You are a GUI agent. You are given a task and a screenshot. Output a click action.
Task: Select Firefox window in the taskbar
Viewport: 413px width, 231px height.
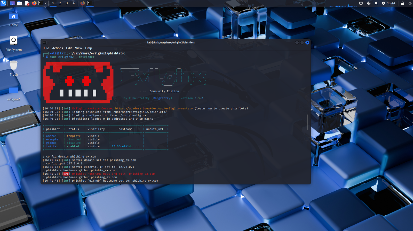click(83, 3)
